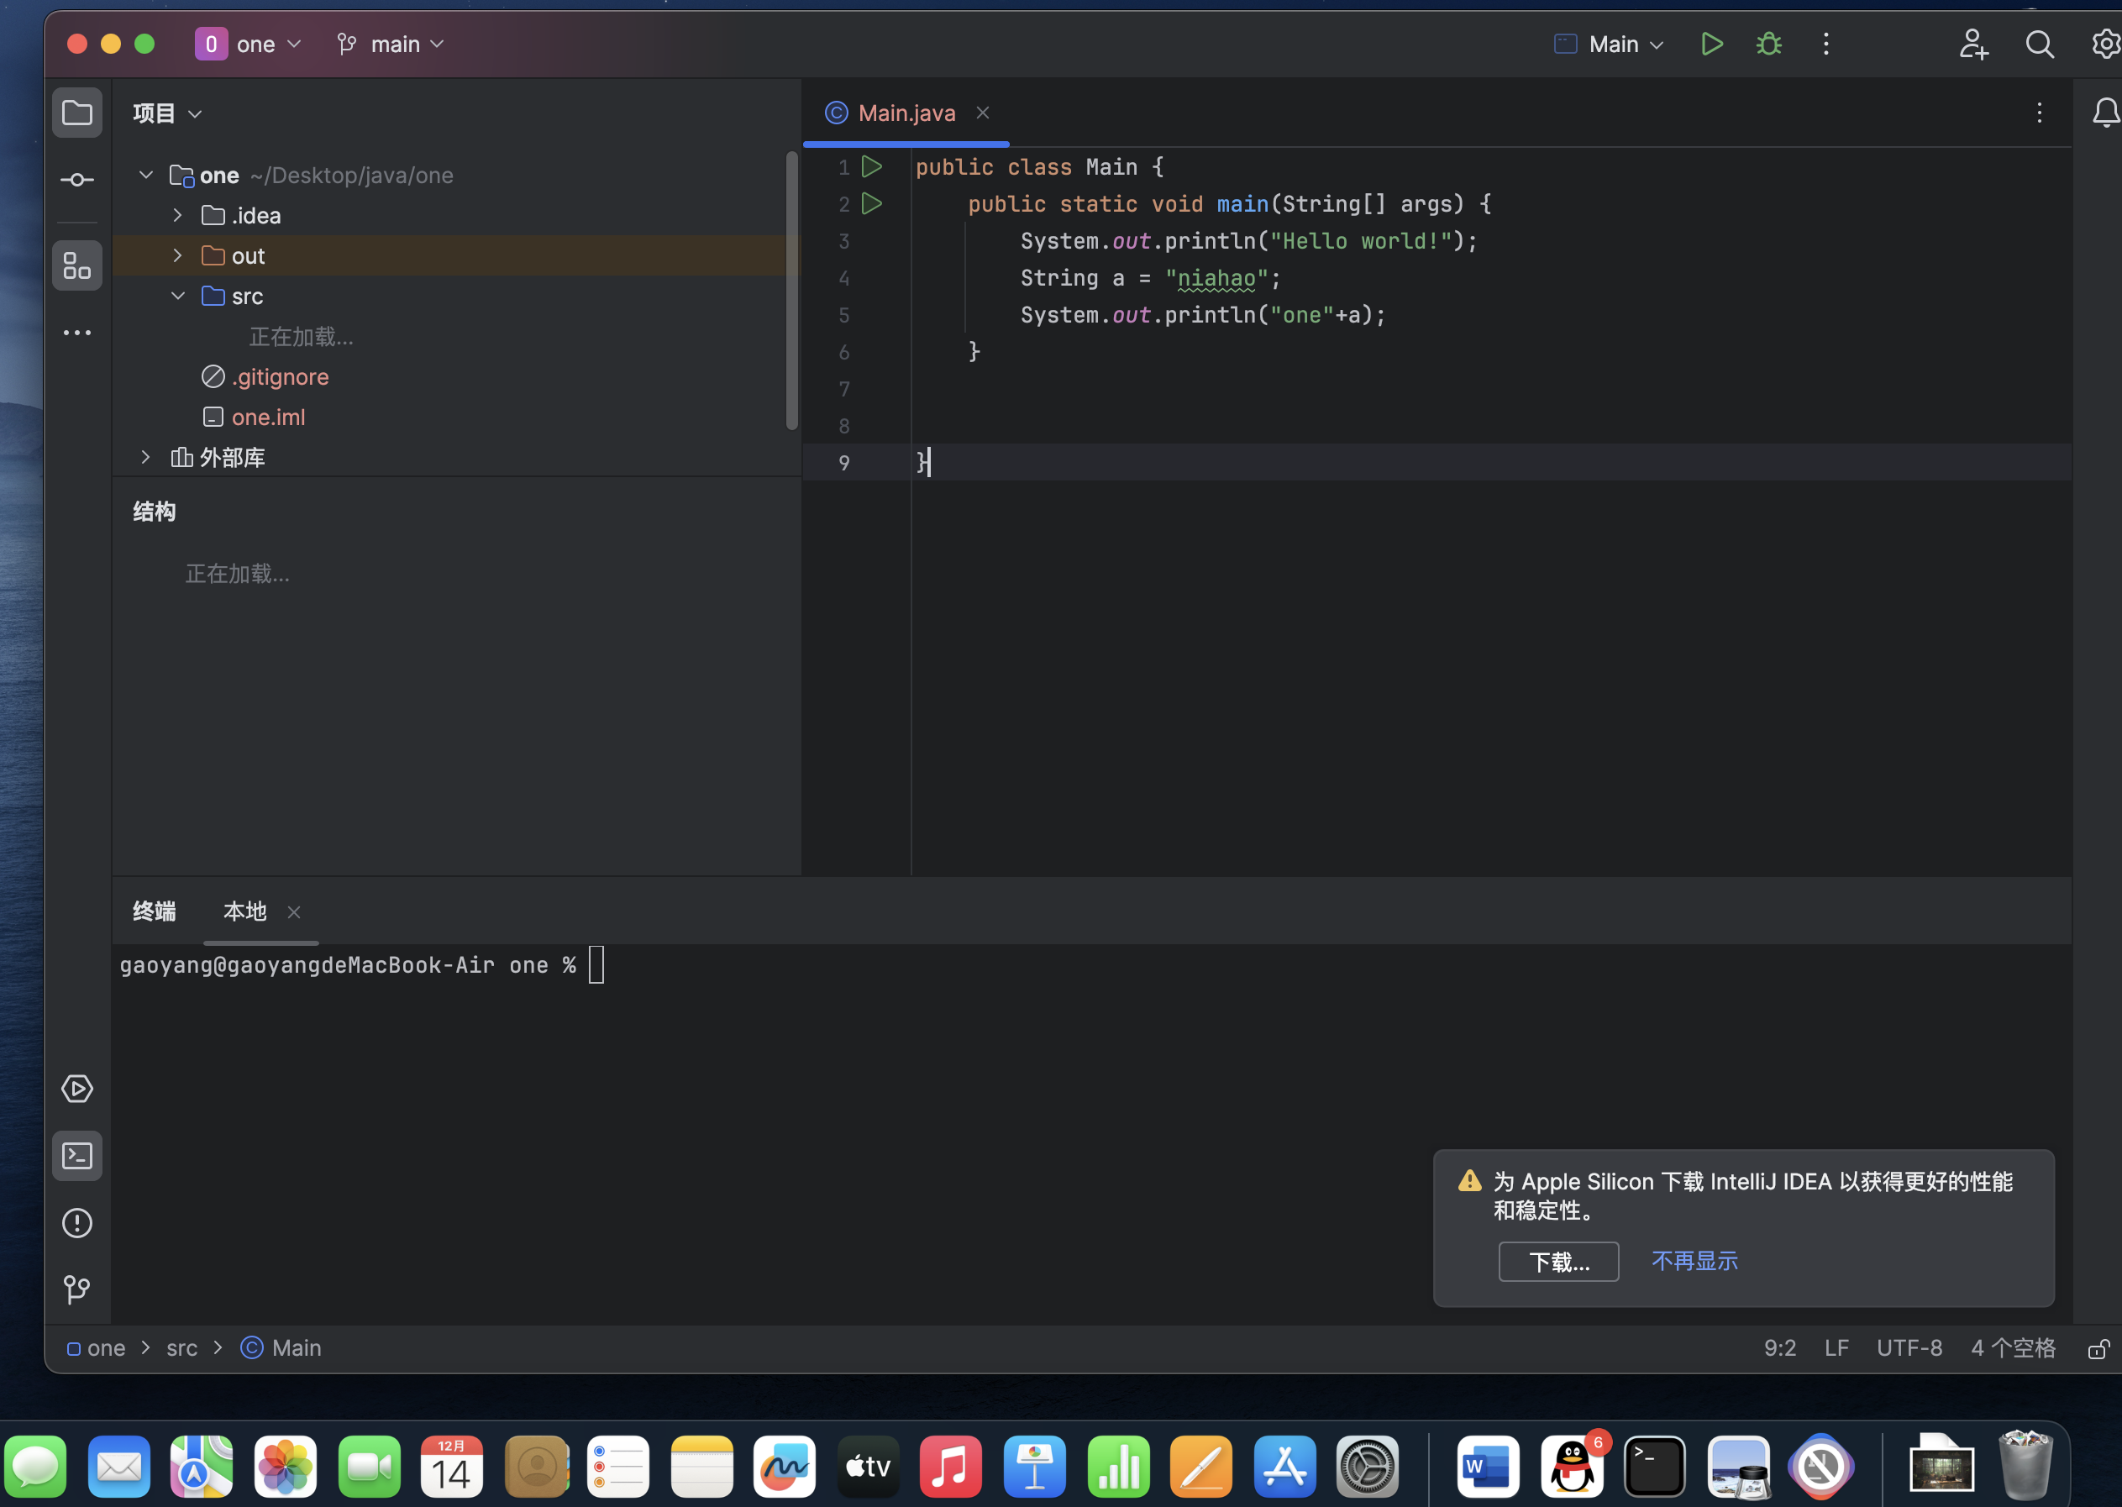Open the Notifications bell icon

tap(2105, 113)
